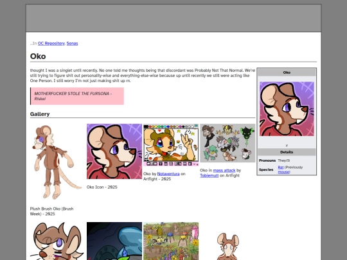Open the Tobiemutt artist link

tap(209, 175)
